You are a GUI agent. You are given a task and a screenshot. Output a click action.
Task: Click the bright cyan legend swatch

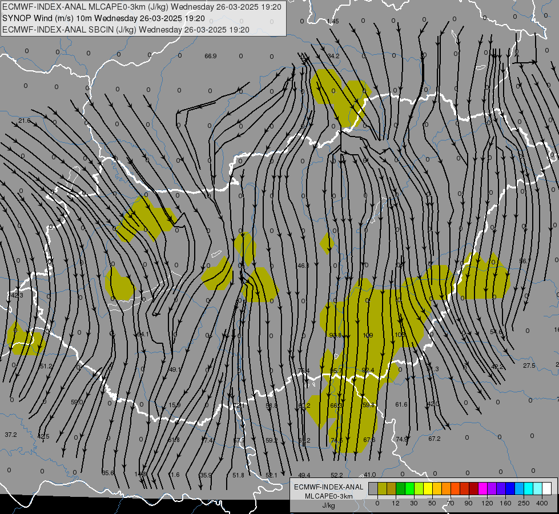point(528,489)
